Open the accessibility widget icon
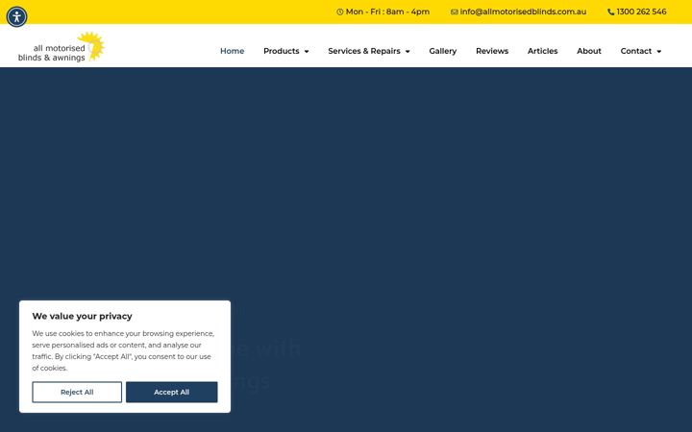Screen dimensions: 692x432 16,16
